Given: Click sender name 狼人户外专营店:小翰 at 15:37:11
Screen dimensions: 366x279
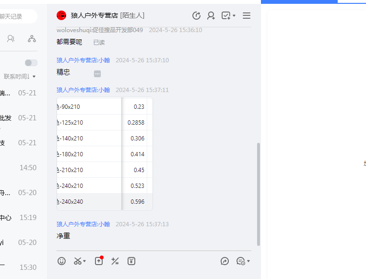Looking at the screenshot, I should [x=83, y=90].
